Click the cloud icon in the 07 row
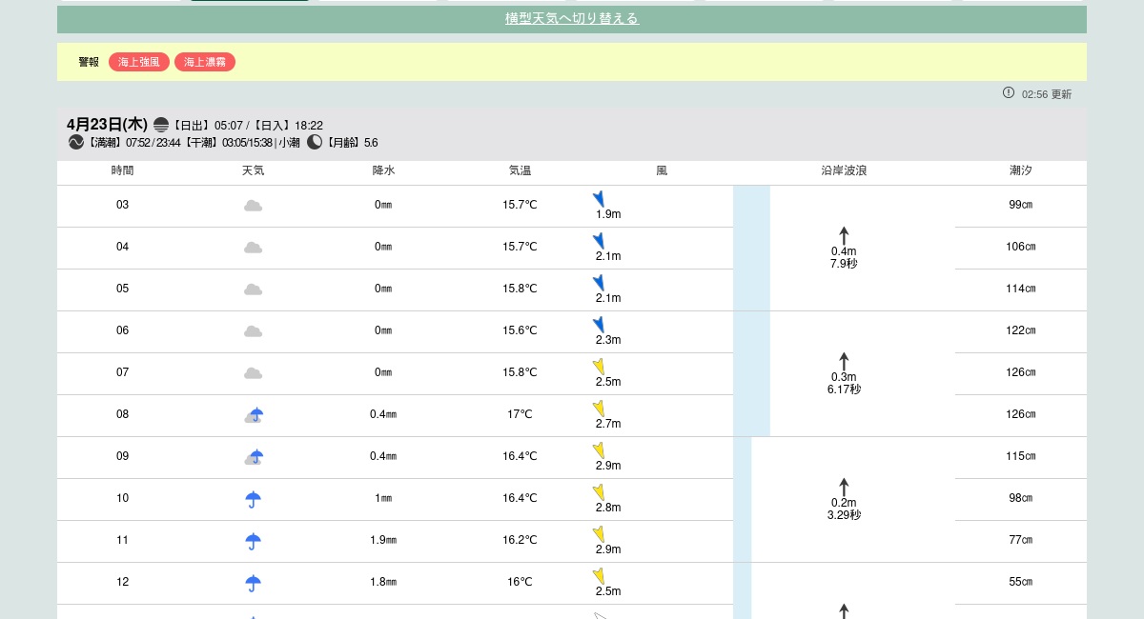The height and width of the screenshot is (619, 1144). click(253, 373)
